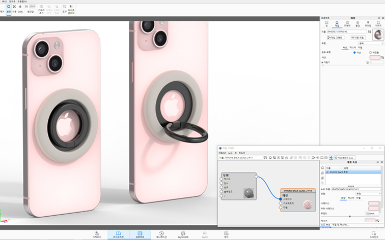This screenshot has height=240, width=385.
Task: Open Node menu in Material Graph window
Action: [230, 153]
